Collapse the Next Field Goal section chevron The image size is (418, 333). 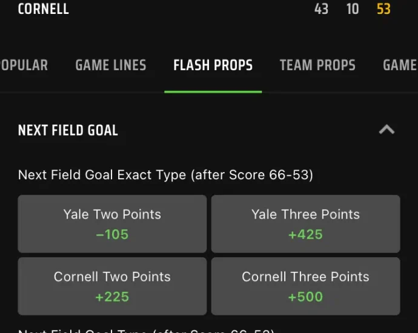(386, 130)
